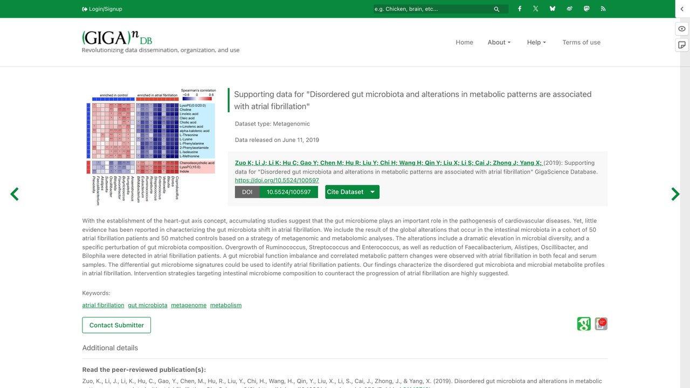The width and height of the screenshot is (690, 388).
Task: Go to the next dataset arrow
Action: [675, 194]
